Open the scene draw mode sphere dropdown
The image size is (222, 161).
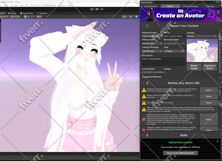pos(125,16)
